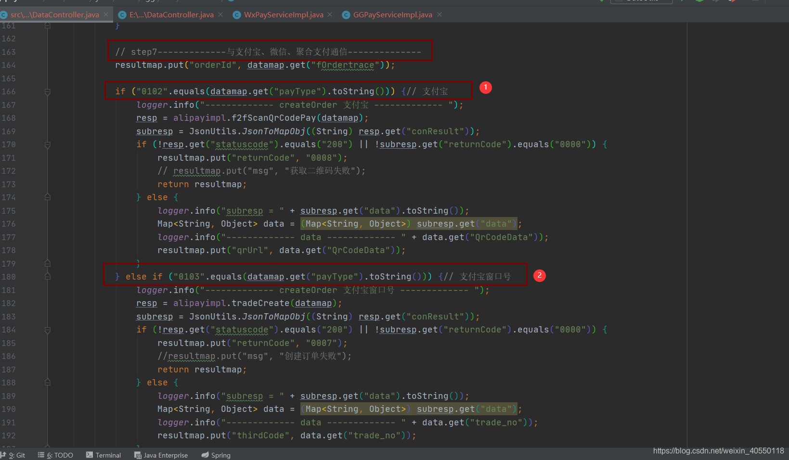Collapse the code block at line 166

[x=48, y=91]
